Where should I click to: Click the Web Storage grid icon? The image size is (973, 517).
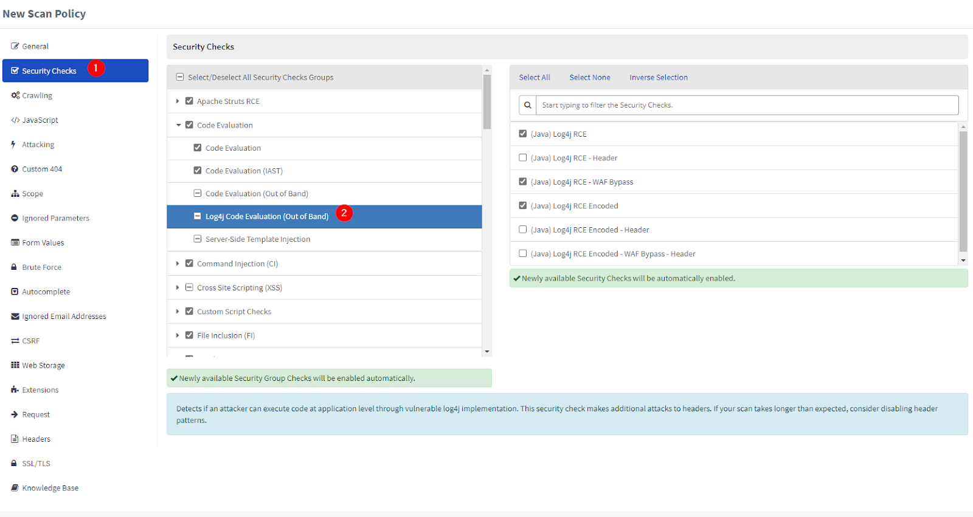[x=15, y=365]
